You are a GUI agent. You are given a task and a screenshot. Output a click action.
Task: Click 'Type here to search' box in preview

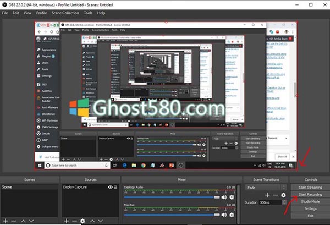[77, 166]
